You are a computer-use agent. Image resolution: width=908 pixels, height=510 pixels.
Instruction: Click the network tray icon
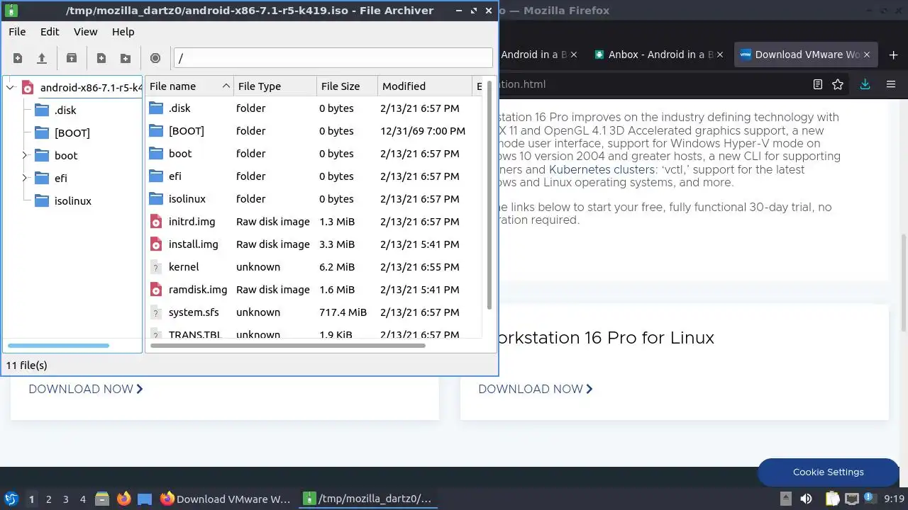coord(851,499)
